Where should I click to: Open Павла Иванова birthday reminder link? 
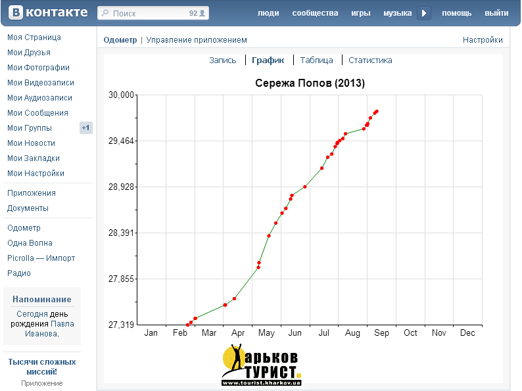coord(62,329)
